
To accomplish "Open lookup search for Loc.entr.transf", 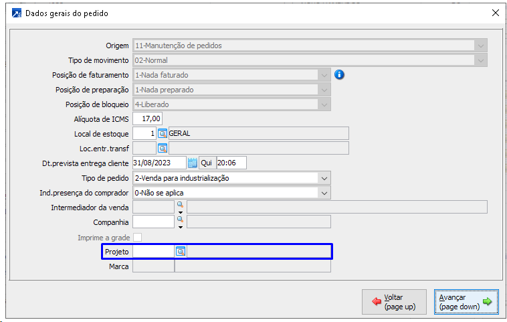I will click(163, 148).
